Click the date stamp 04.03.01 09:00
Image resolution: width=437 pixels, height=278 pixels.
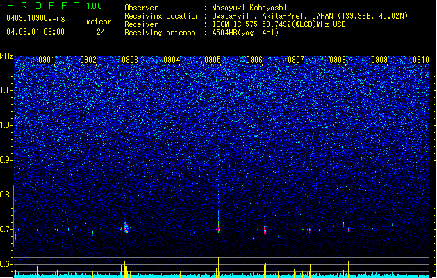35,32
